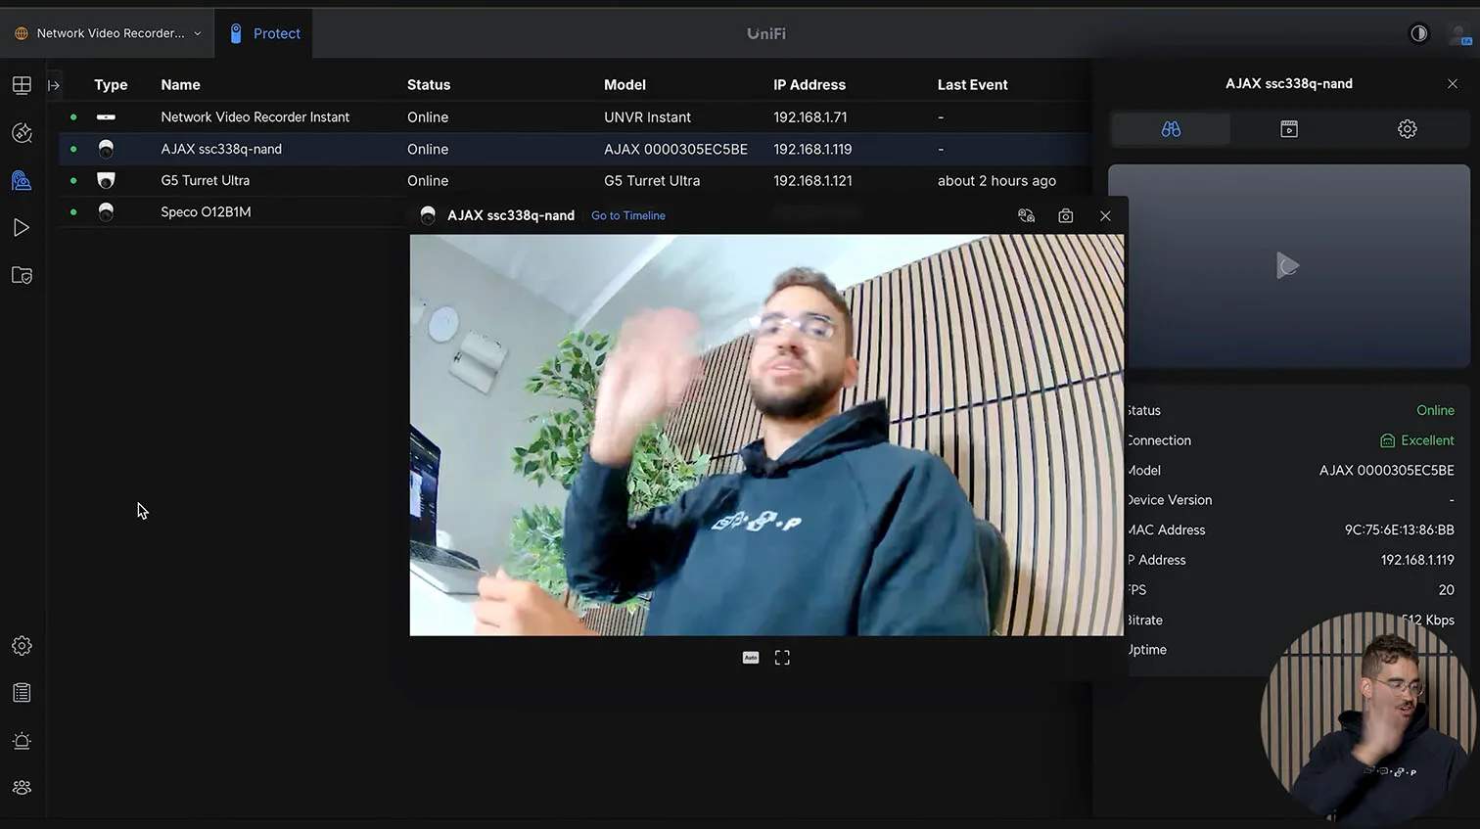1480x829 pixels.
Task: Close the AJAX live view popup
Action: pos(1105,216)
